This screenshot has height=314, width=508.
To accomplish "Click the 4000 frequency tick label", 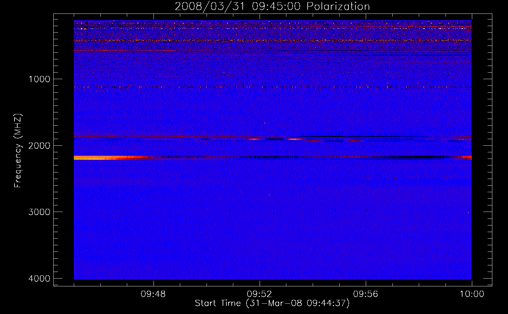I will click(39, 279).
